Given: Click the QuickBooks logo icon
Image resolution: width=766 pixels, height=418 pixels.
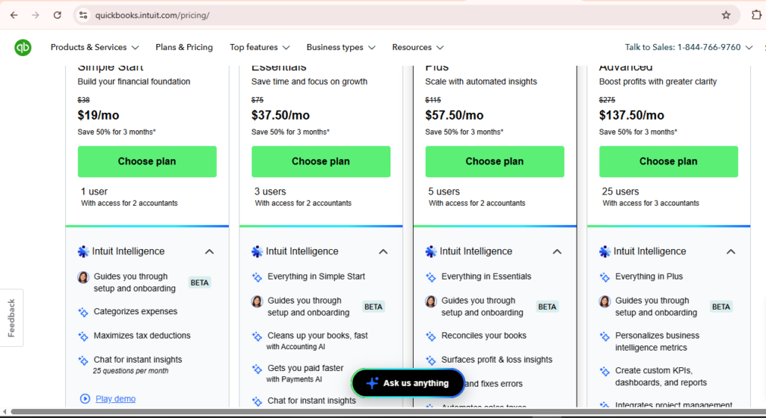Looking at the screenshot, I should [22, 47].
